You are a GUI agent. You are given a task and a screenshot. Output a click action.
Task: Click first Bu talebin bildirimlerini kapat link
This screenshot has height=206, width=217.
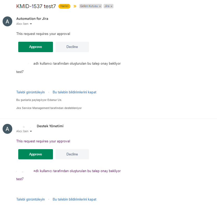74,92
